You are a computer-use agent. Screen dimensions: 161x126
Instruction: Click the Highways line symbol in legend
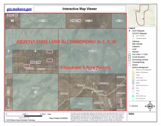(x=129, y=41)
